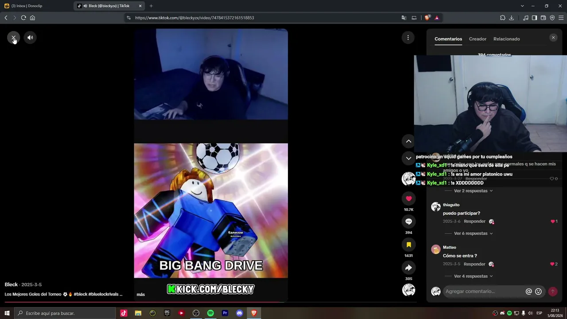Like thiaguito's comment
The height and width of the screenshot is (319, 567).
pos(553,222)
